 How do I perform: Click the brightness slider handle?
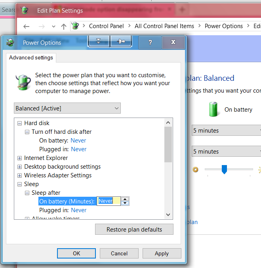click(224, 169)
